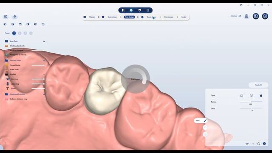Choose Preset 1 radio button

point(14,33)
